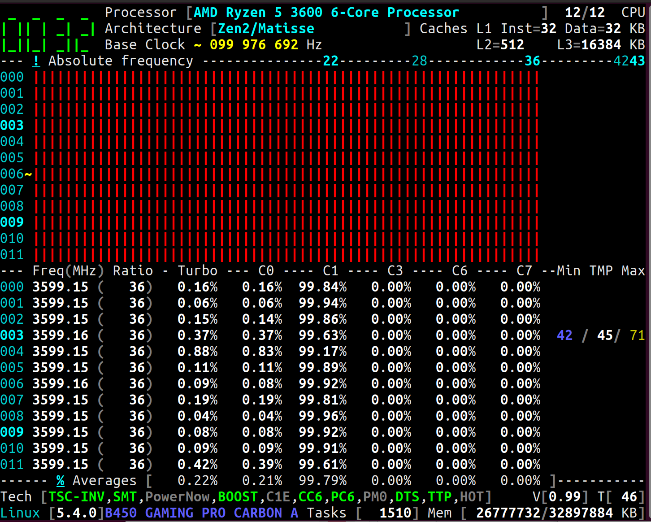Click the CC6 technology flag

tap(310, 497)
